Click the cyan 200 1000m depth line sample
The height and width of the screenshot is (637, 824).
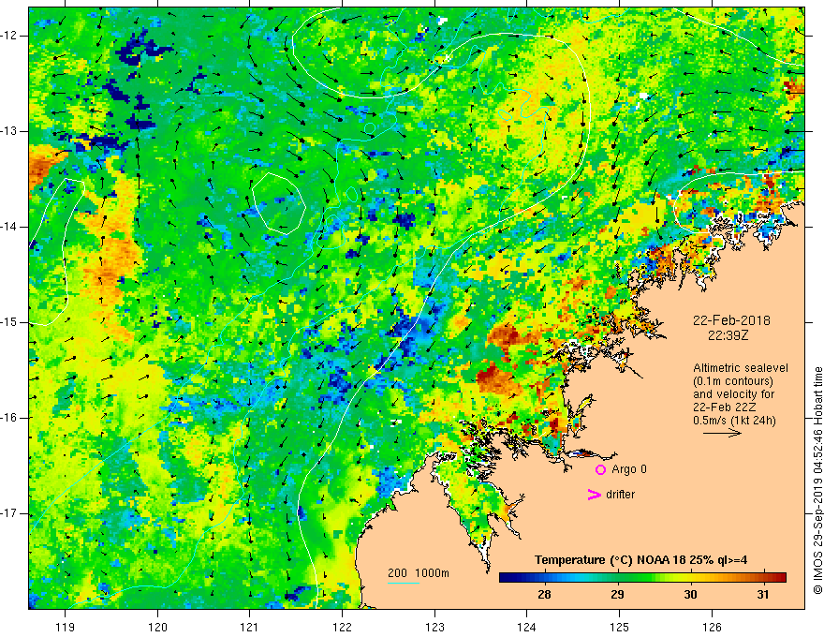coord(403,583)
